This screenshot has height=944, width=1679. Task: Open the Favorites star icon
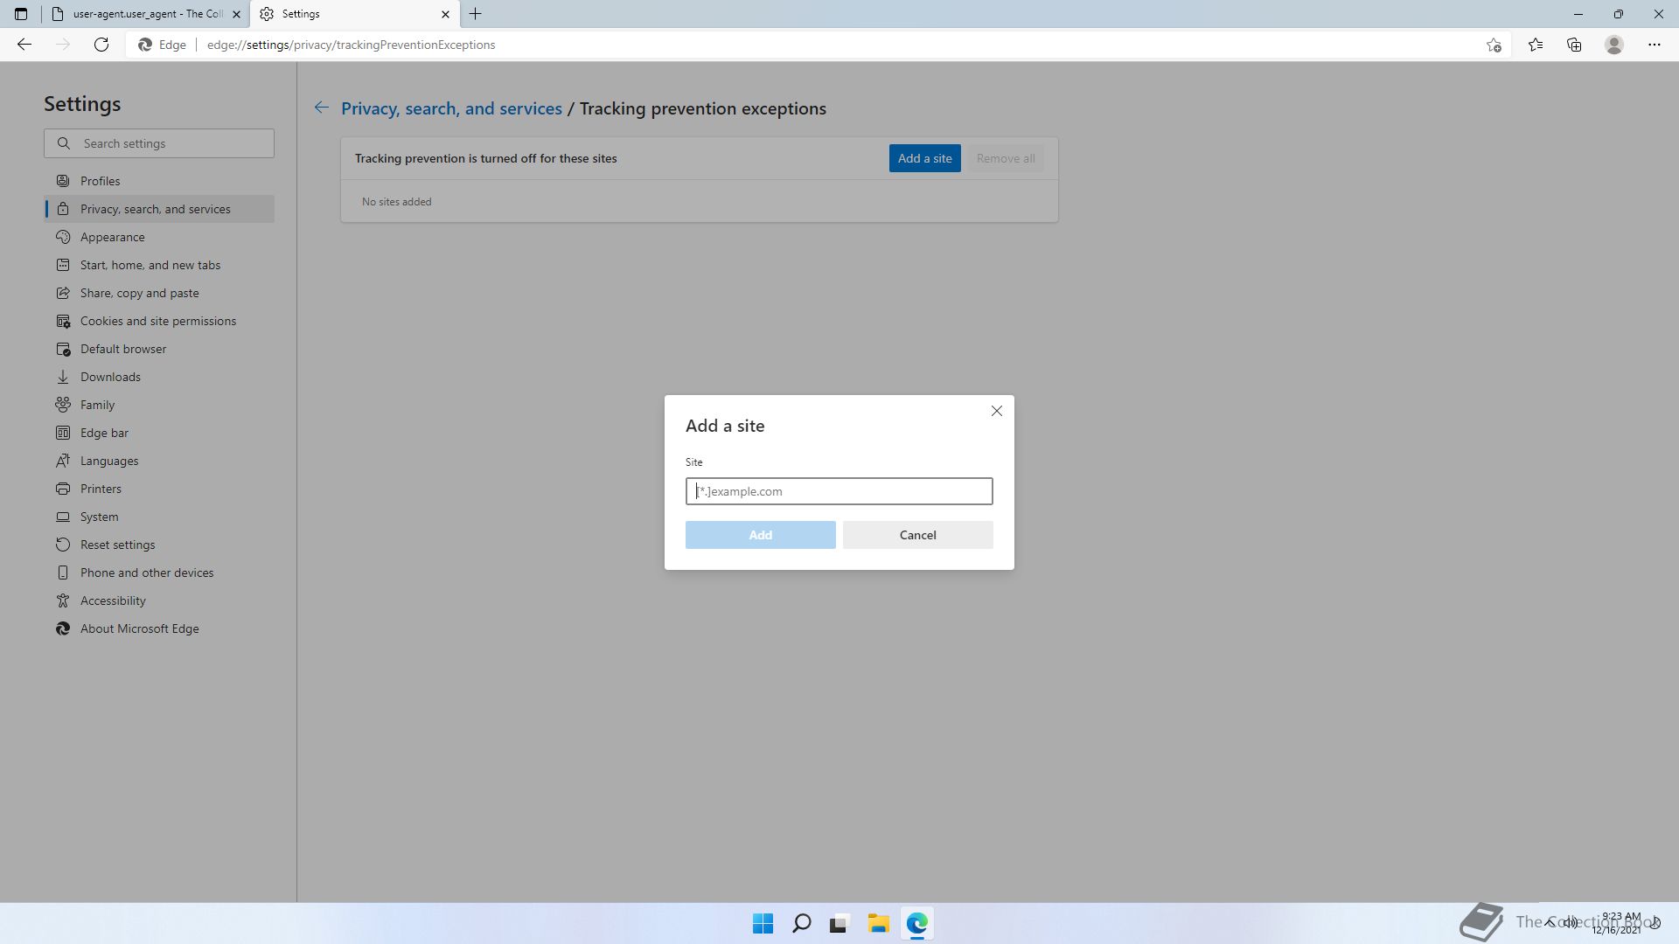click(1535, 45)
